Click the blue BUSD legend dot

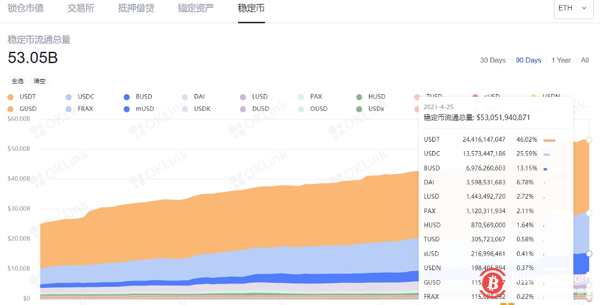point(127,97)
